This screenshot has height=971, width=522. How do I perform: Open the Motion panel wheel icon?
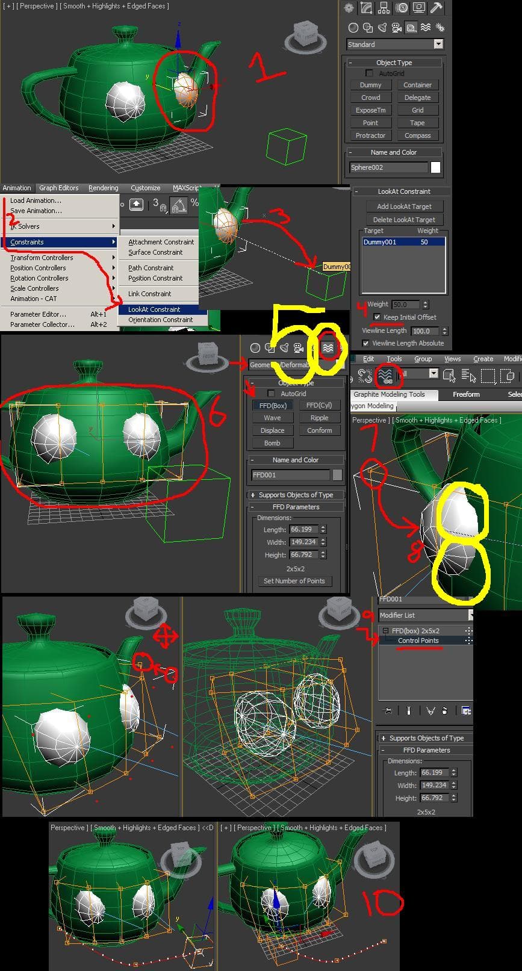402,8
